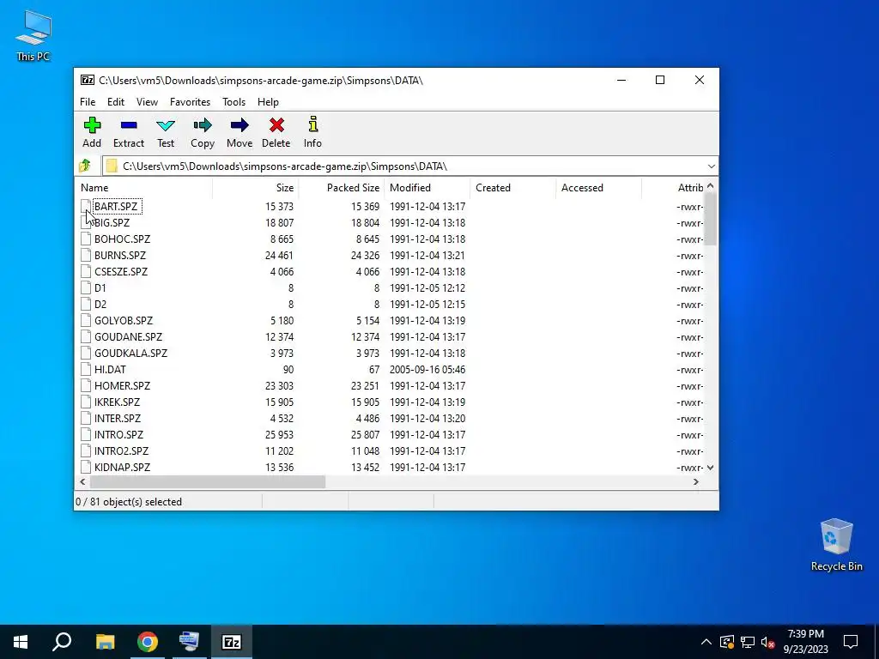This screenshot has width=879, height=659.
Task: Select the CSESZE.SPZ file
Action: pyautogui.click(x=121, y=272)
